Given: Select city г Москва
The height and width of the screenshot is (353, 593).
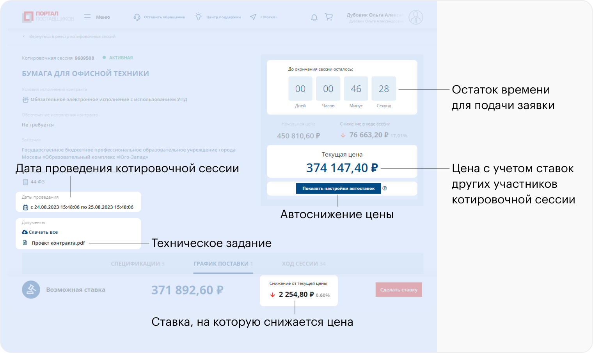Looking at the screenshot, I should pyautogui.click(x=268, y=17).
